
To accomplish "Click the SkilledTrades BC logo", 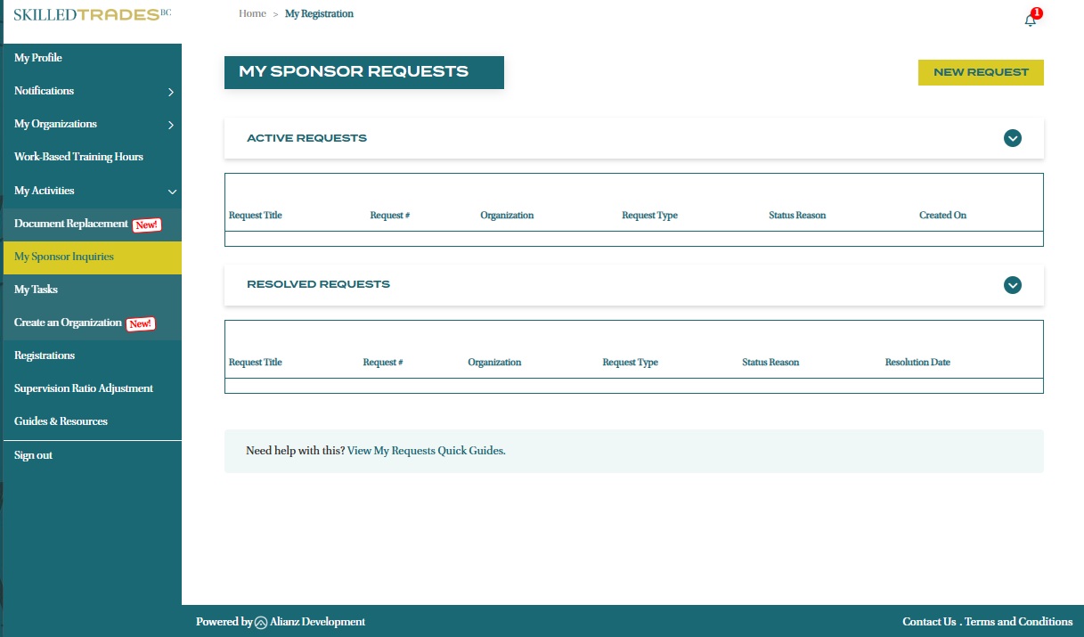I will click(92, 15).
